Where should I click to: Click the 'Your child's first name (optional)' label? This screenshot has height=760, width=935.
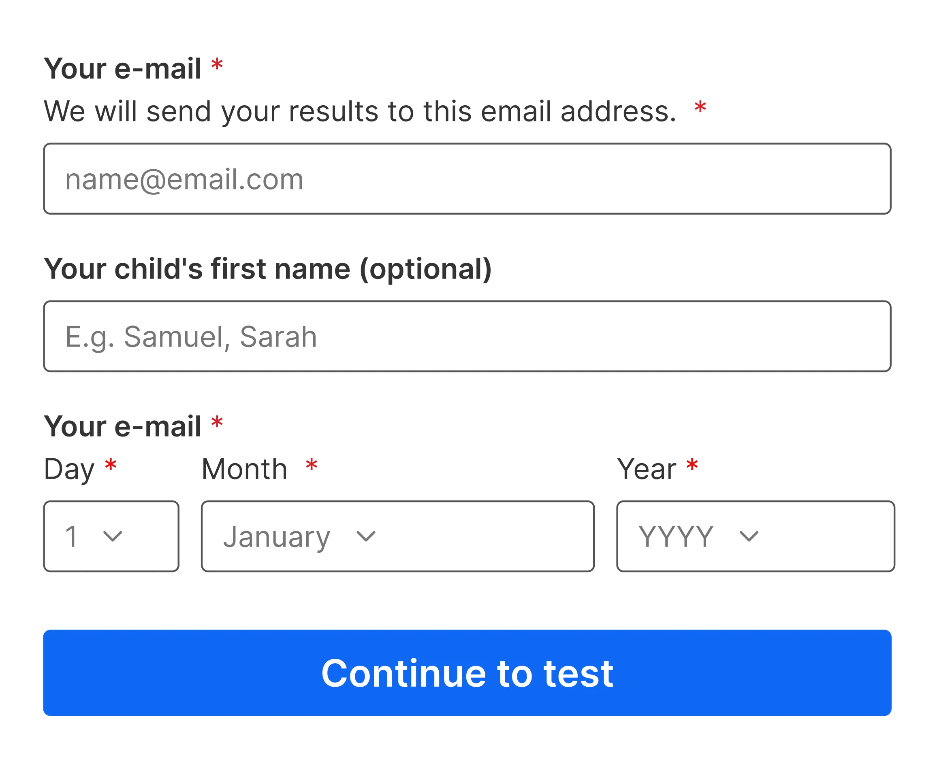click(268, 269)
